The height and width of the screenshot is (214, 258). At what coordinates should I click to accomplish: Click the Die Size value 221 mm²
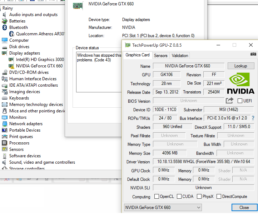(x=214, y=83)
